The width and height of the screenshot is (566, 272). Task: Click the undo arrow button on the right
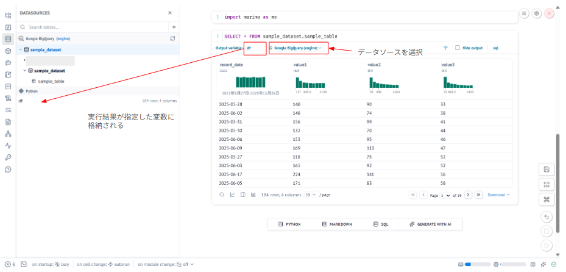pyautogui.click(x=547, y=217)
